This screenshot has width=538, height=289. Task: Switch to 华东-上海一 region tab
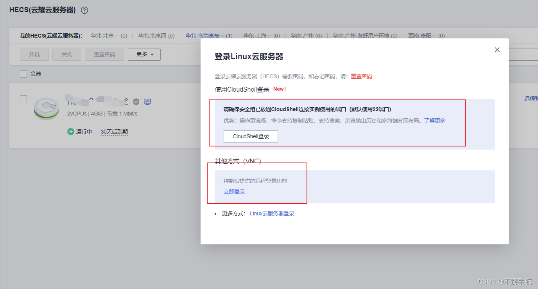pyautogui.click(x=262, y=36)
